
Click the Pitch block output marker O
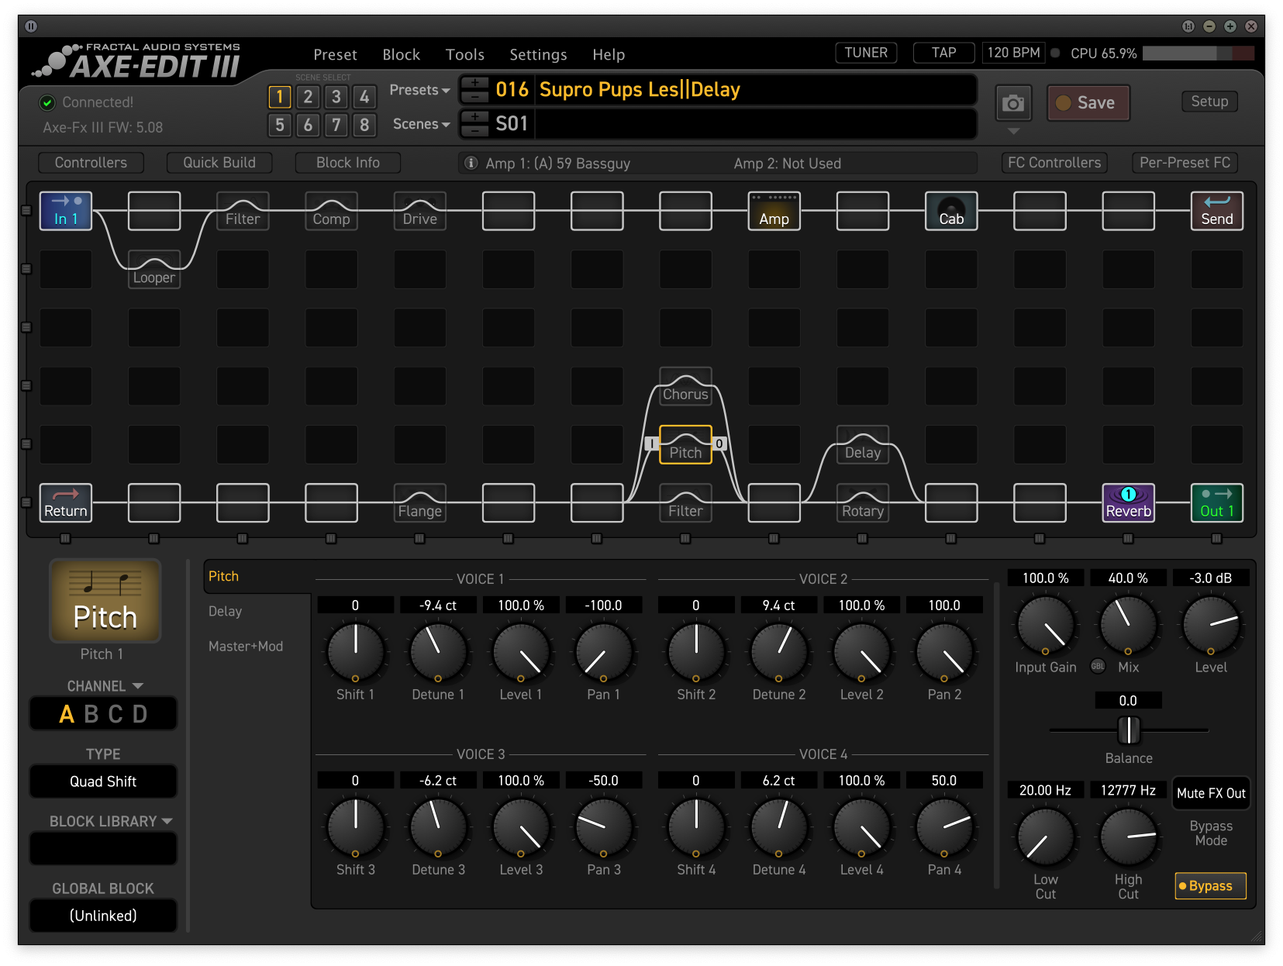tap(719, 443)
